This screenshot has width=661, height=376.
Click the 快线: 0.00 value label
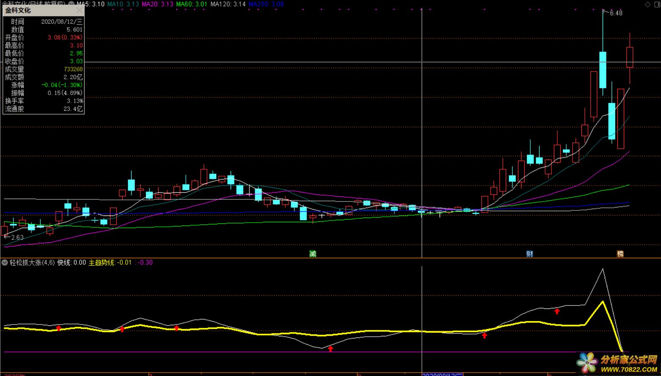click(72, 262)
